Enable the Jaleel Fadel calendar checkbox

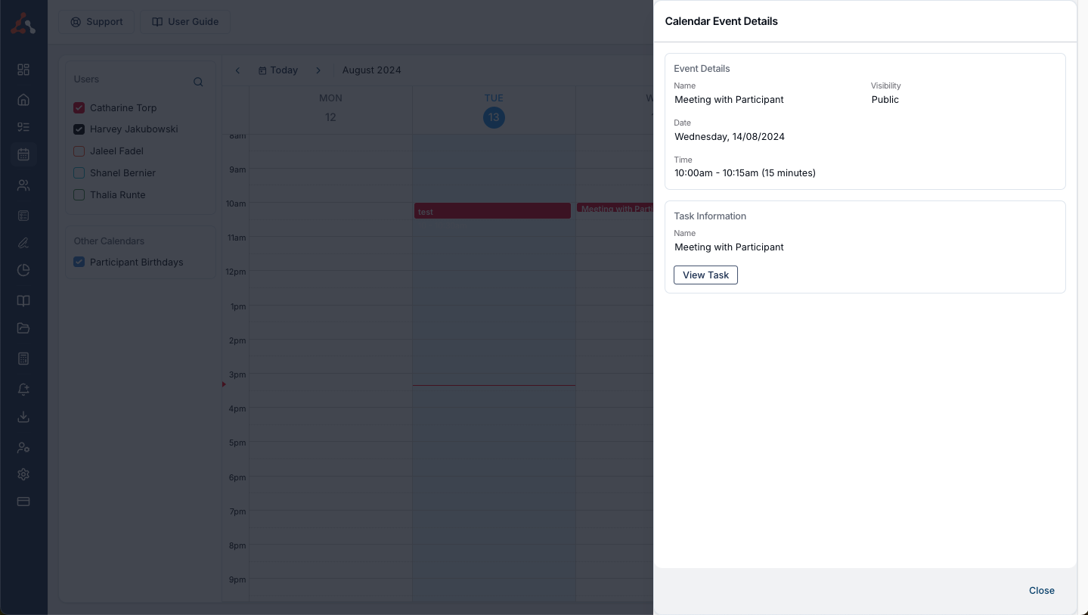tap(79, 151)
